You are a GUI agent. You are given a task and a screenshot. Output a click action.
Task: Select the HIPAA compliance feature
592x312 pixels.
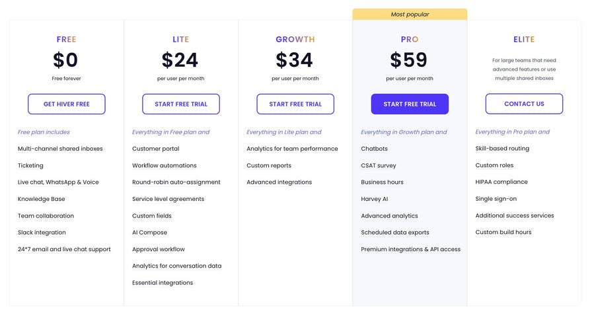501,182
